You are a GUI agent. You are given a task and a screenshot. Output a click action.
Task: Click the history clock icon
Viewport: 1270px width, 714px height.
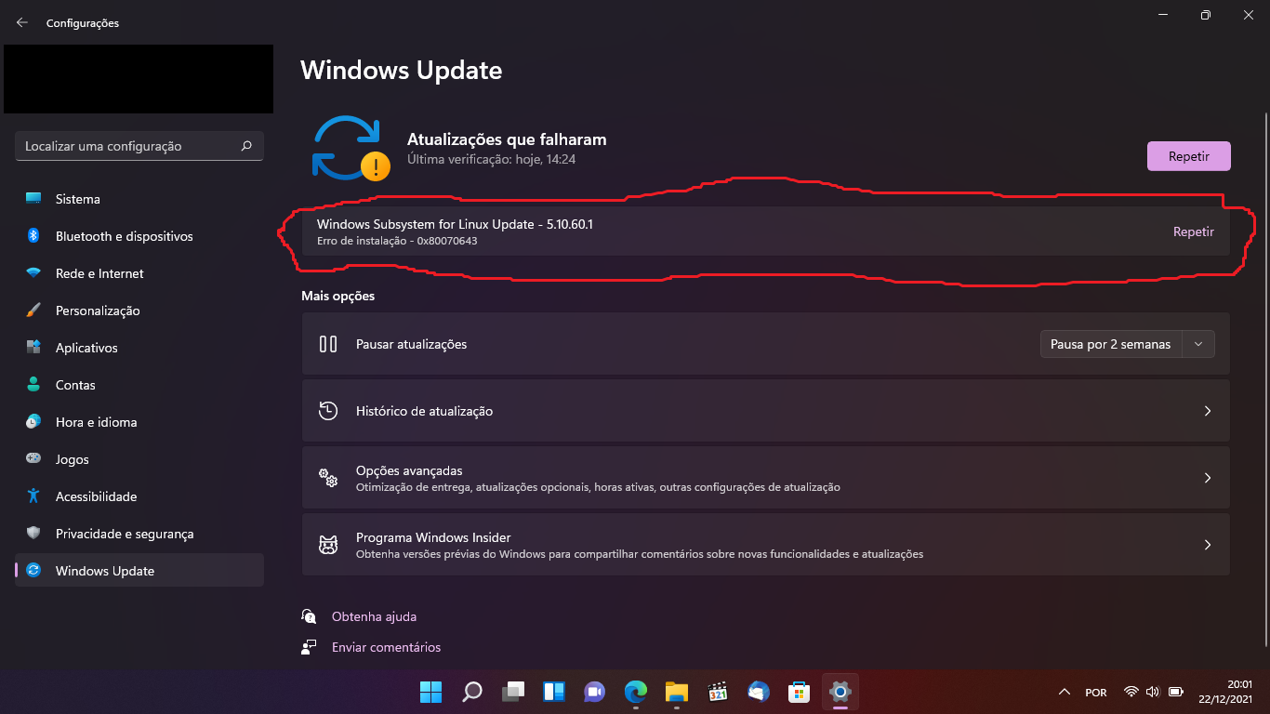coord(328,411)
